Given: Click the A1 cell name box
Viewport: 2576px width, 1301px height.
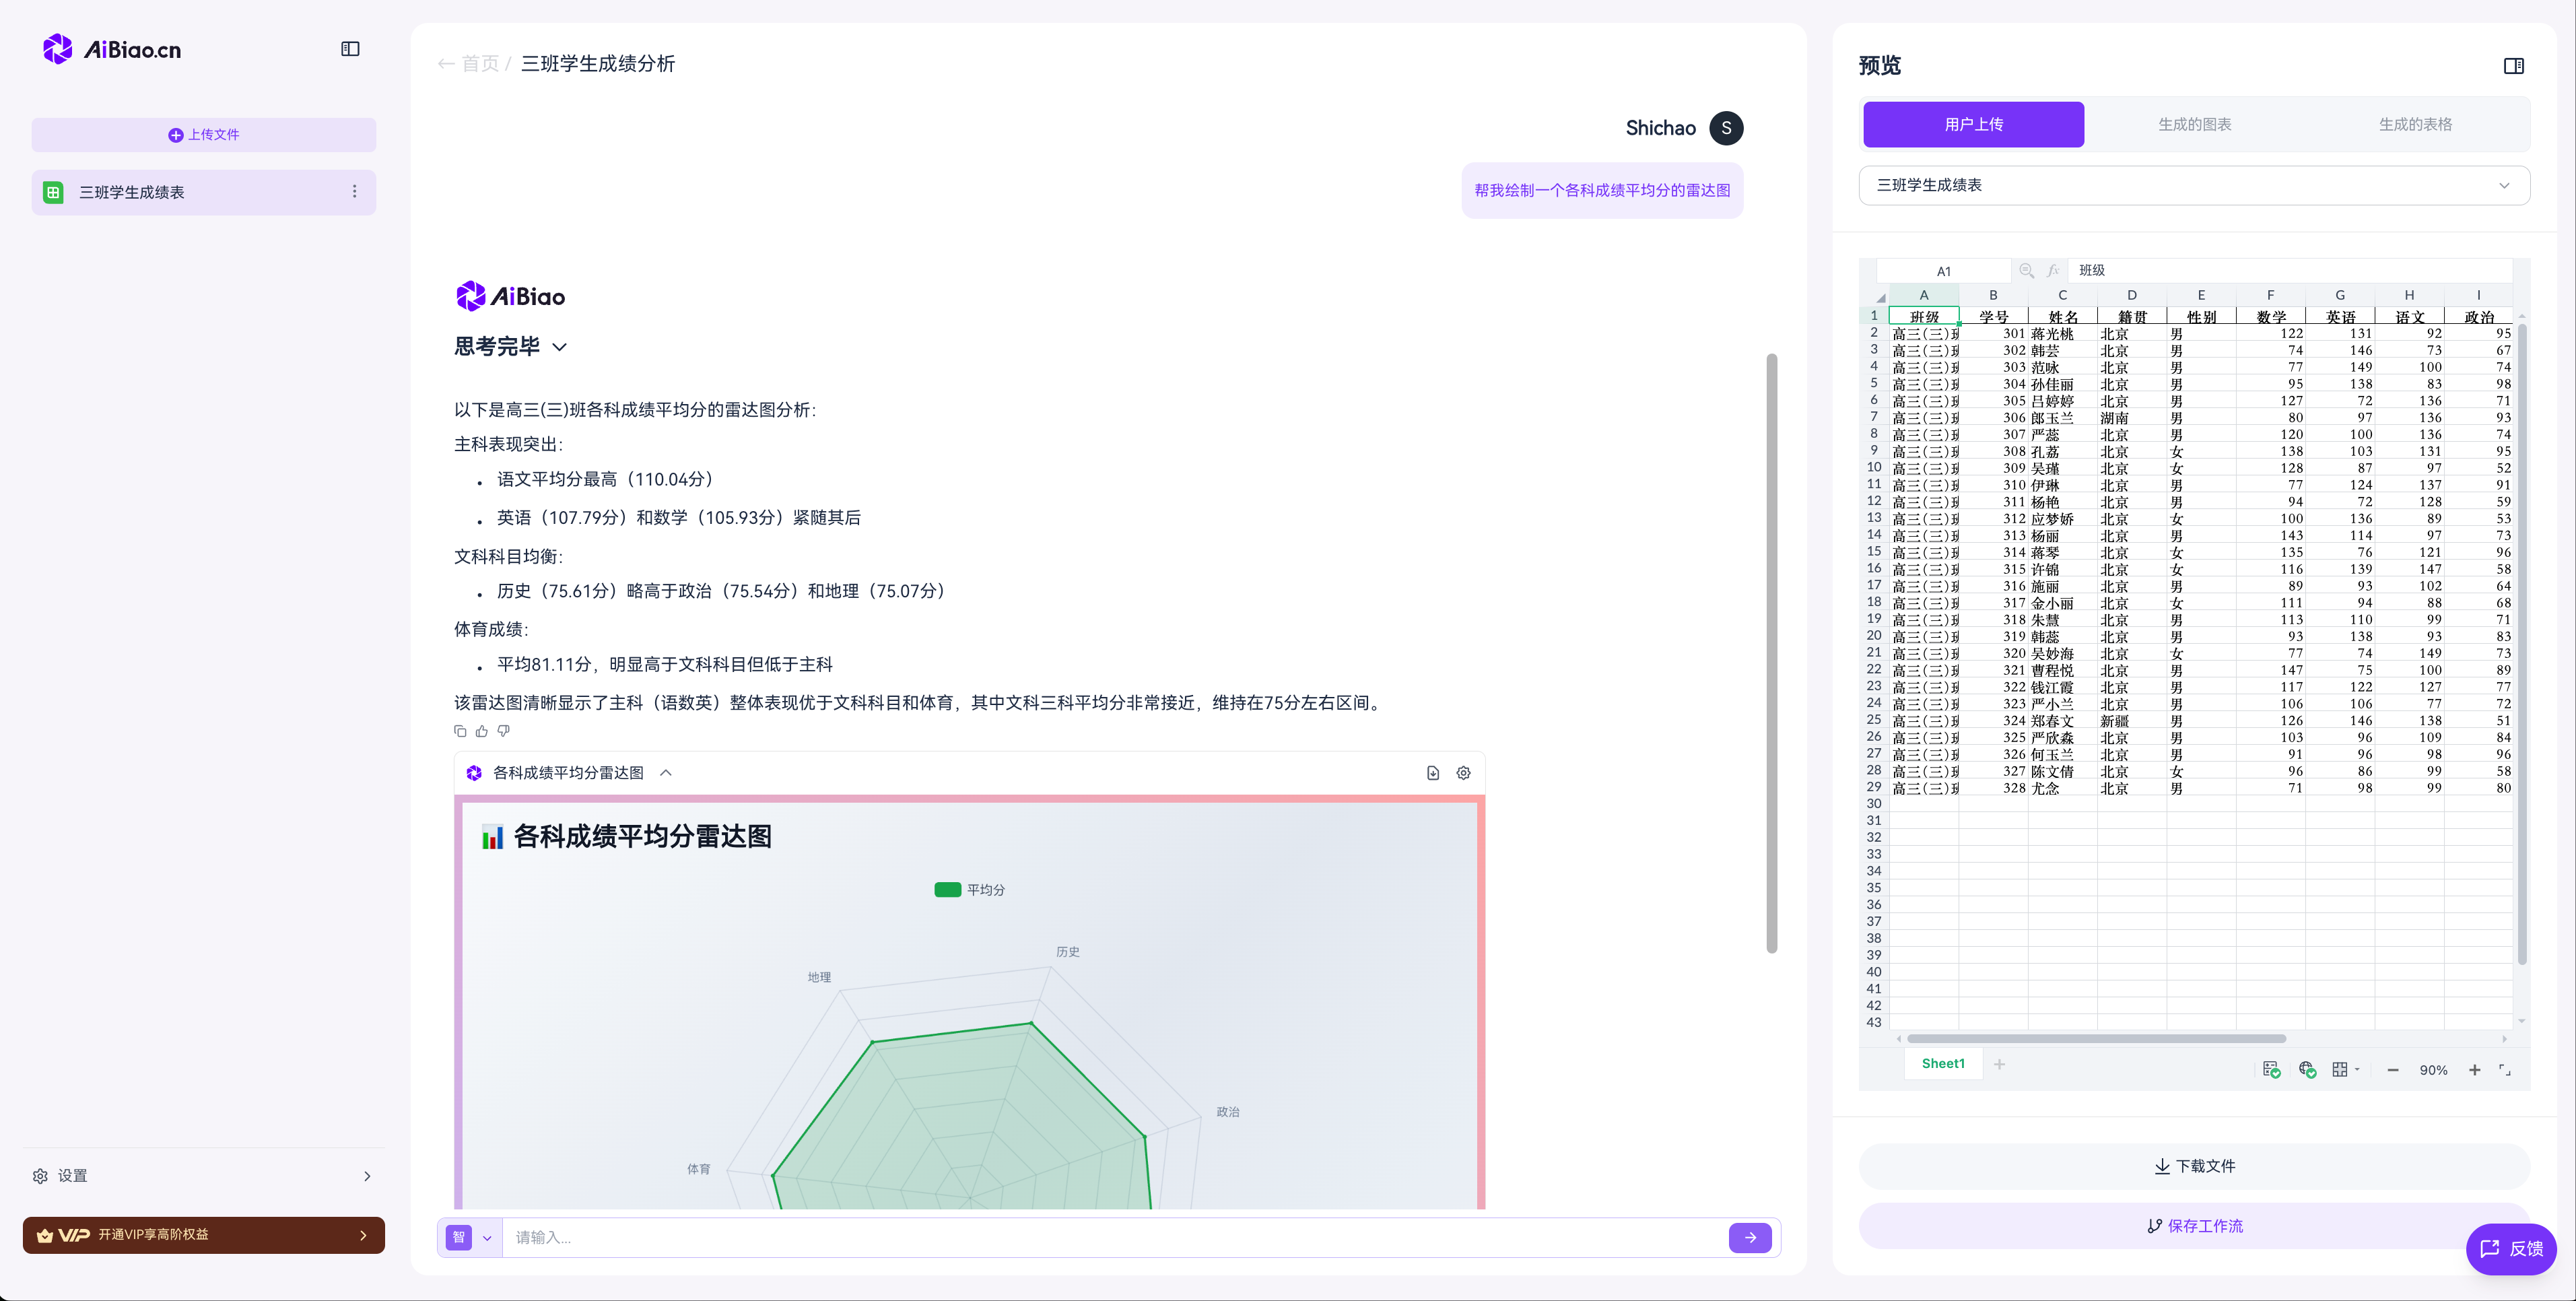Looking at the screenshot, I should pyautogui.click(x=1943, y=271).
